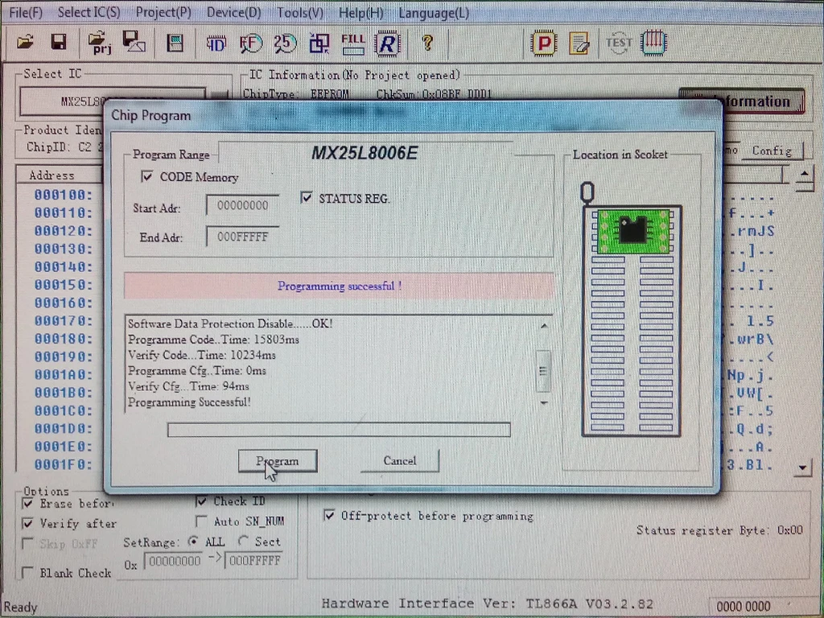Screen dimensions: 824x618
Task: Toggle the Check ID checkbox
Action: (201, 501)
